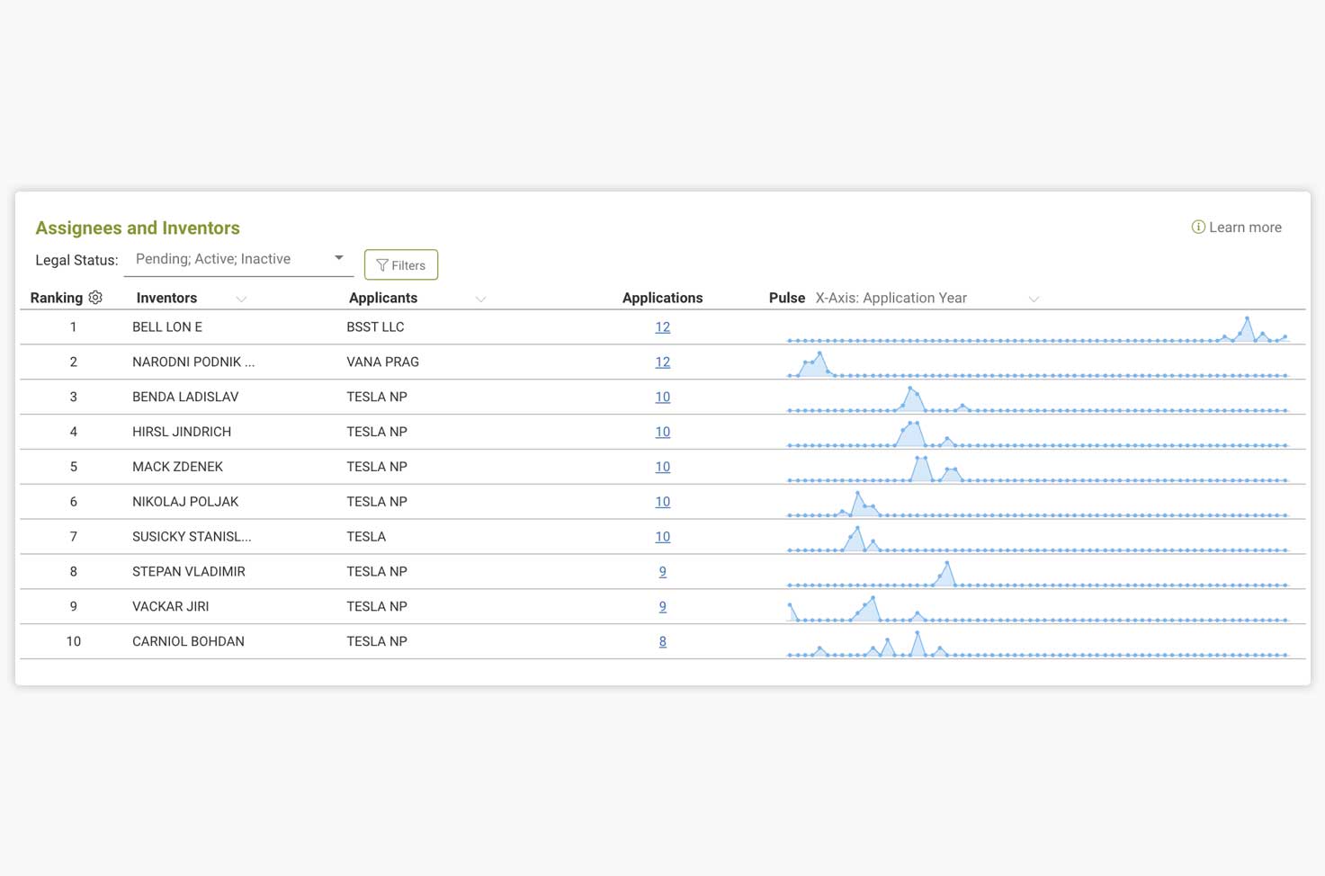Open the 10 applications link for NIKOLAJ POLJAK
The height and width of the screenshot is (876, 1325).
663,503
